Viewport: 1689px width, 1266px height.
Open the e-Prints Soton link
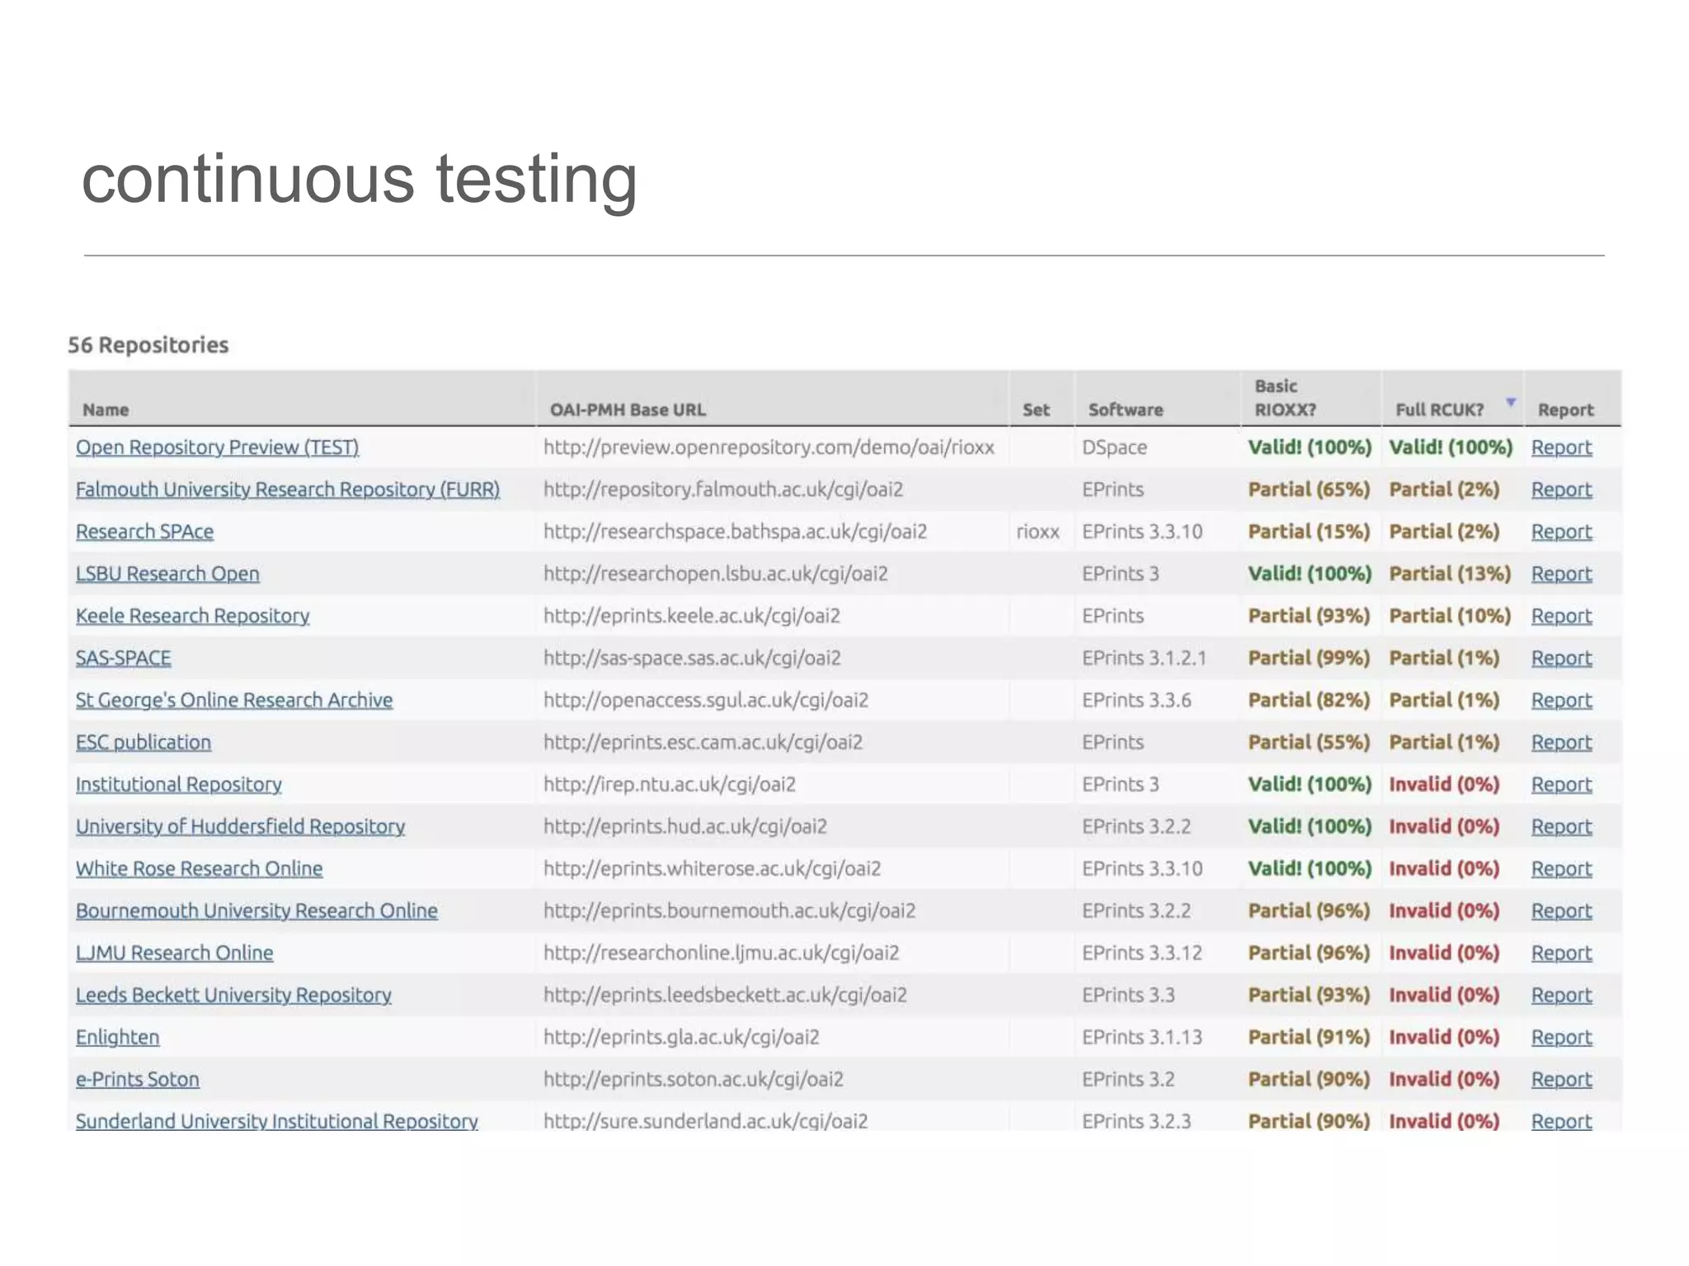coord(138,1079)
